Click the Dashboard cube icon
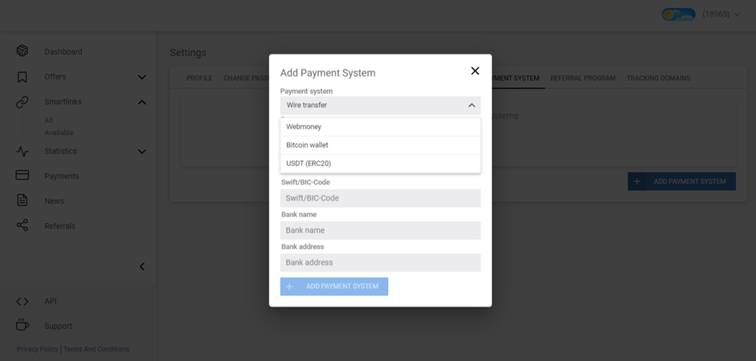 22,51
